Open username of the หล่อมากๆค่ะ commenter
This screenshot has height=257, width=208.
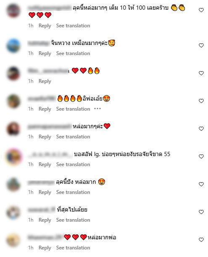pyautogui.click(x=50, y=127)
